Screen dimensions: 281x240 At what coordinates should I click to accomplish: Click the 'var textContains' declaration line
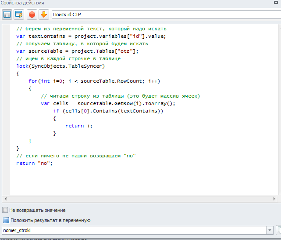pos(91,36)
